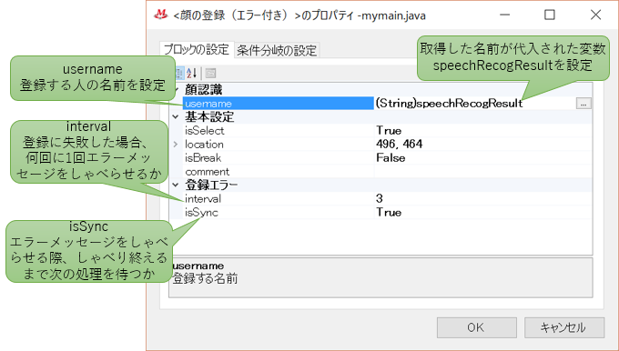Collapse the 基本設定 category
Image resolution: width=619 pixels, height=351 pixels.
tap(176, 116)
